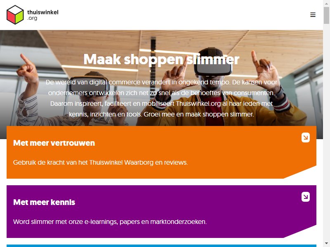This screenshot has height=247, width=330.
Task: Click the blue card edge at the bottom
Action: [161, 246]
